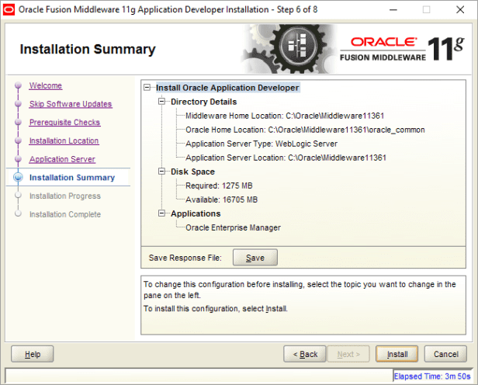Select the Middleware Home Location row

pyautogui.click(x=285, y=116)
